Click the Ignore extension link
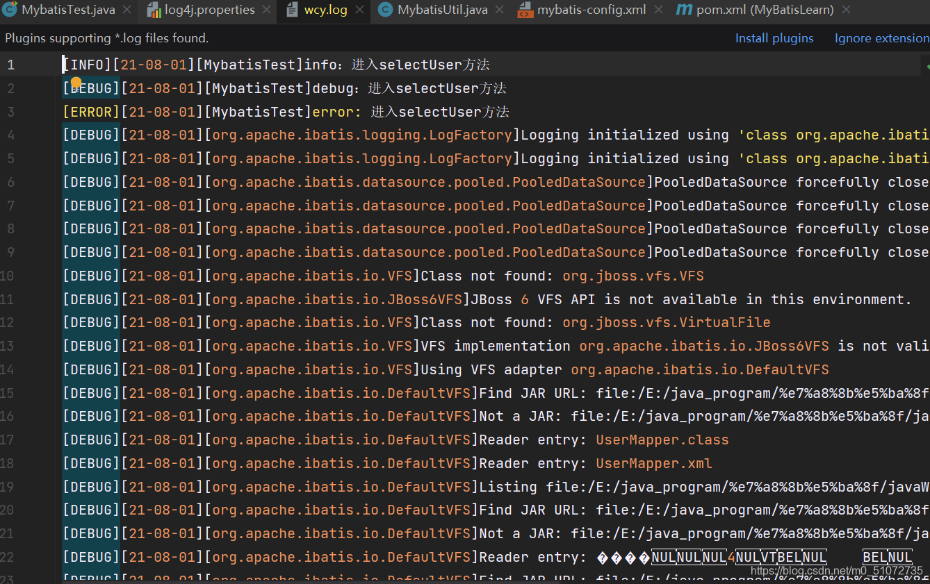Viewport: 930px width, 584px height. click(881, 38)
